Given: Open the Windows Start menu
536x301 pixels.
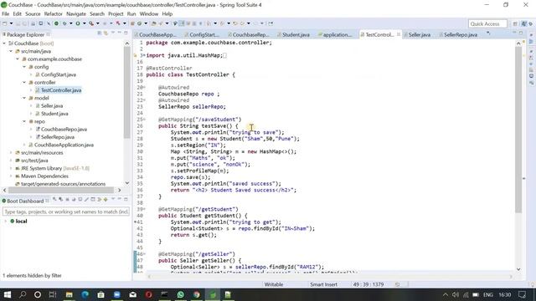Looking at the screenshot, I should [8, 294].
